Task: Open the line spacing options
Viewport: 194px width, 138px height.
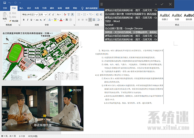Action: pos(99,20)
